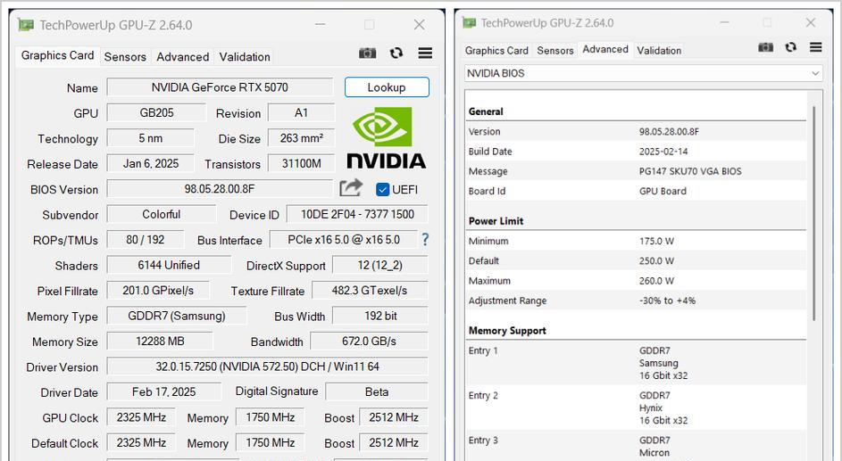Click Bus Interface question mark icon
Viewport: 842px width, 461px height.
coord(425,239)
